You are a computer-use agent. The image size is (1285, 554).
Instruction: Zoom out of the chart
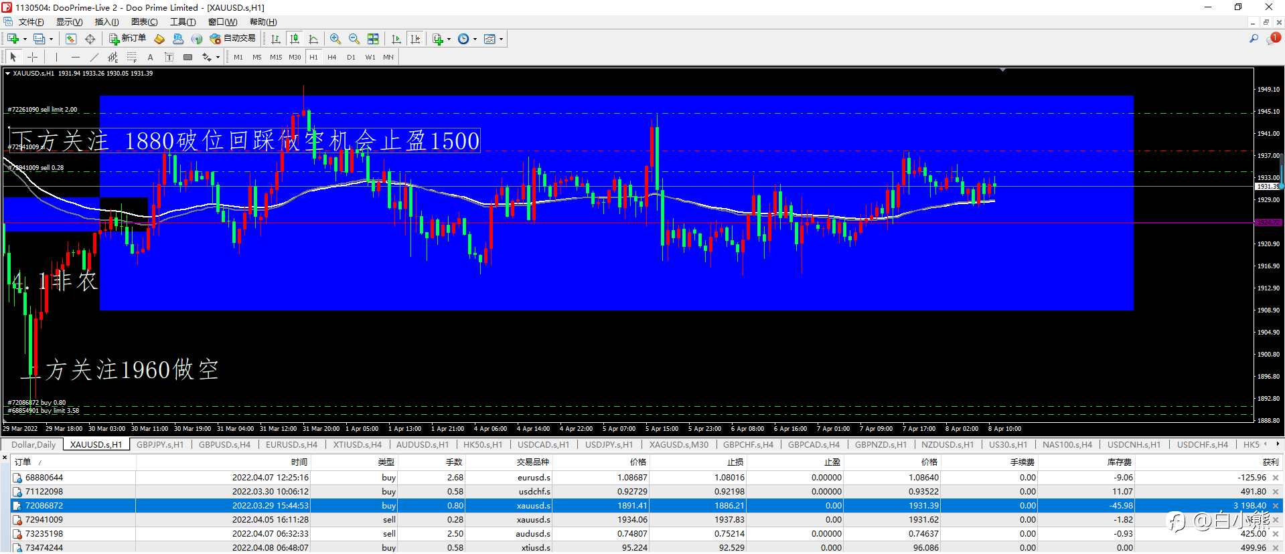354,39
